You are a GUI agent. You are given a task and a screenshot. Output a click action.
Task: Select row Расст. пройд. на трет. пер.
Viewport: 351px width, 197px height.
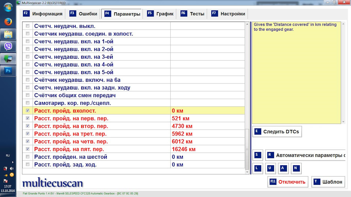133,134
